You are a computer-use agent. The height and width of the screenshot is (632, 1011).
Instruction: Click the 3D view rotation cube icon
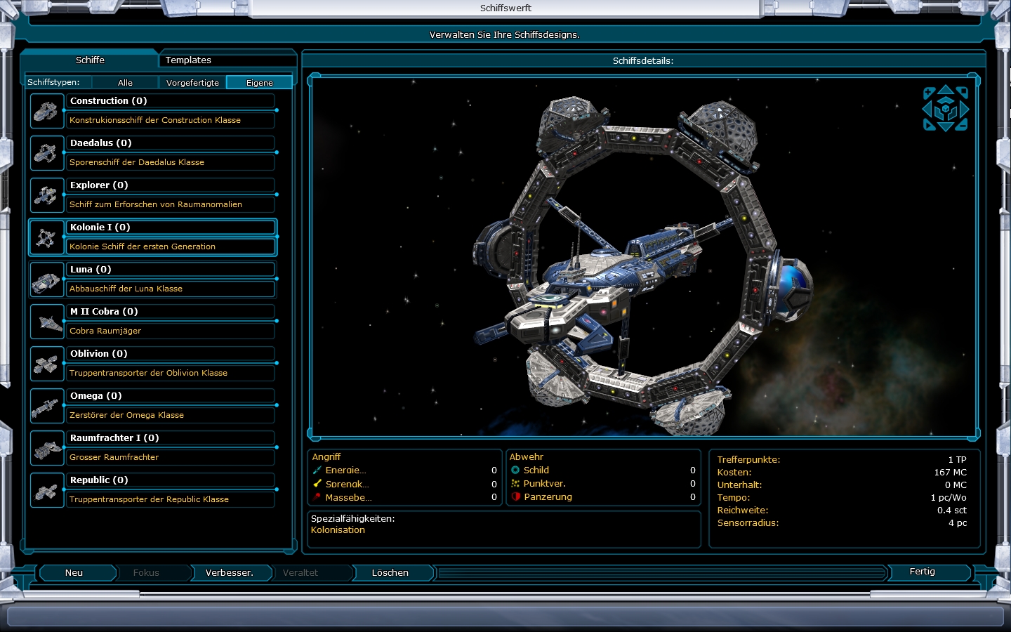[945, 109]
